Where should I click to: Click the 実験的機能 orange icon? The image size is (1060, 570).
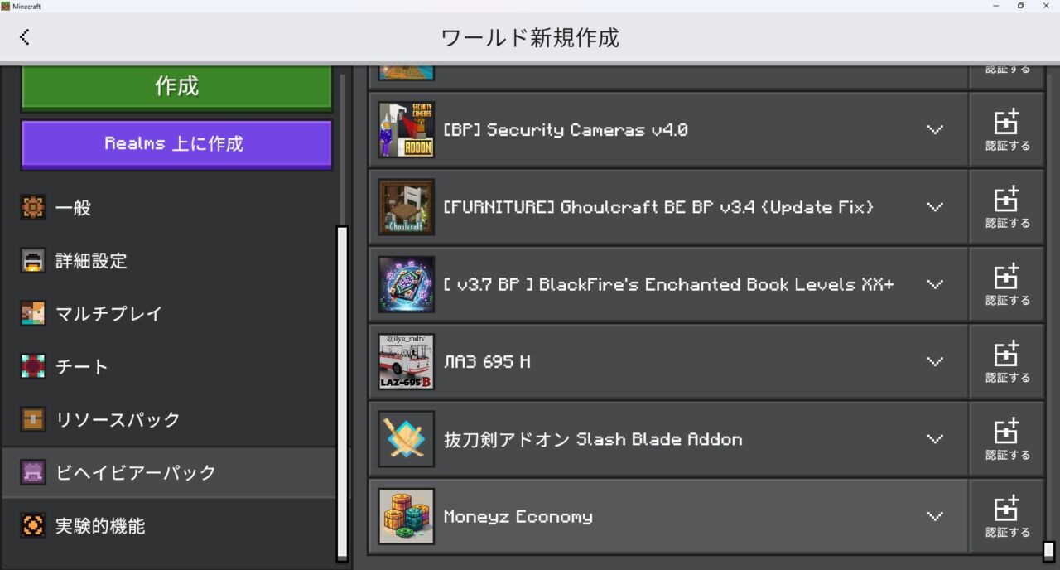[x=33, y=526]
